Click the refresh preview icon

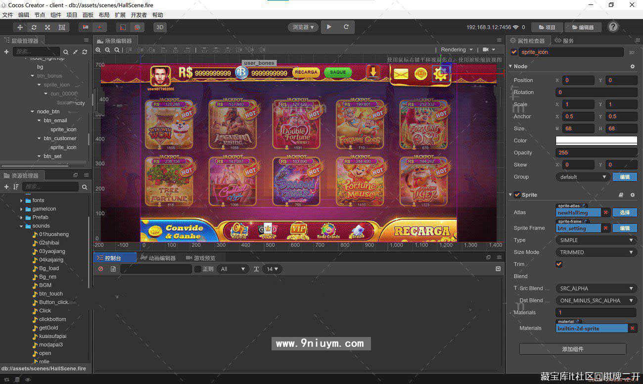tap(346, 27)
